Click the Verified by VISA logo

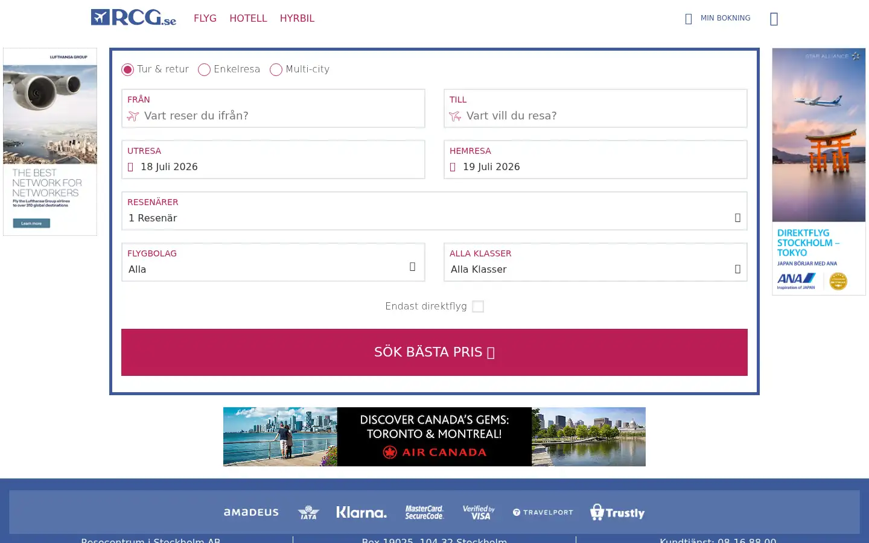pyautogui.click(x=479, y=512)
